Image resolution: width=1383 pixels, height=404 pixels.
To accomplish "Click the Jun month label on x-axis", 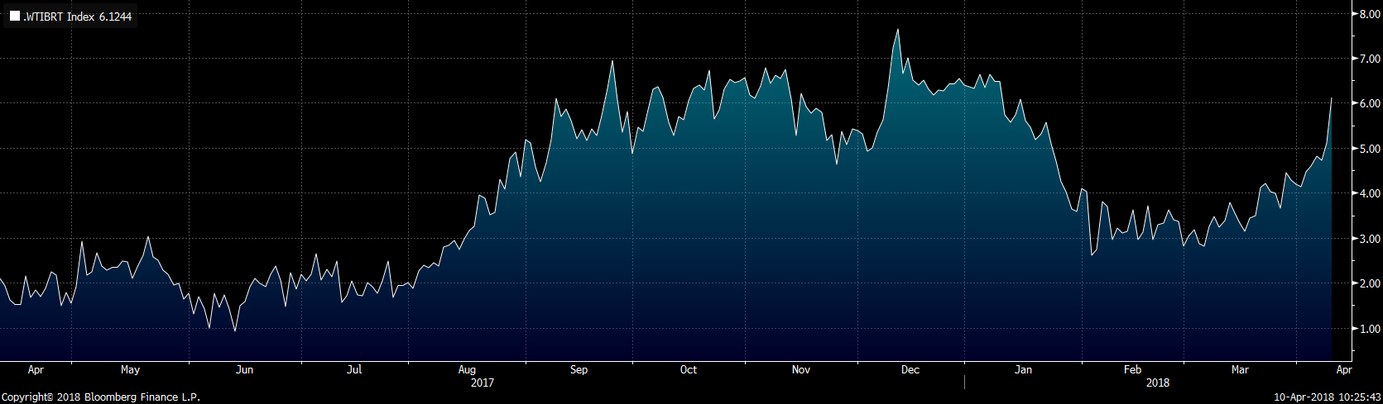I will (x=244, y=369).
